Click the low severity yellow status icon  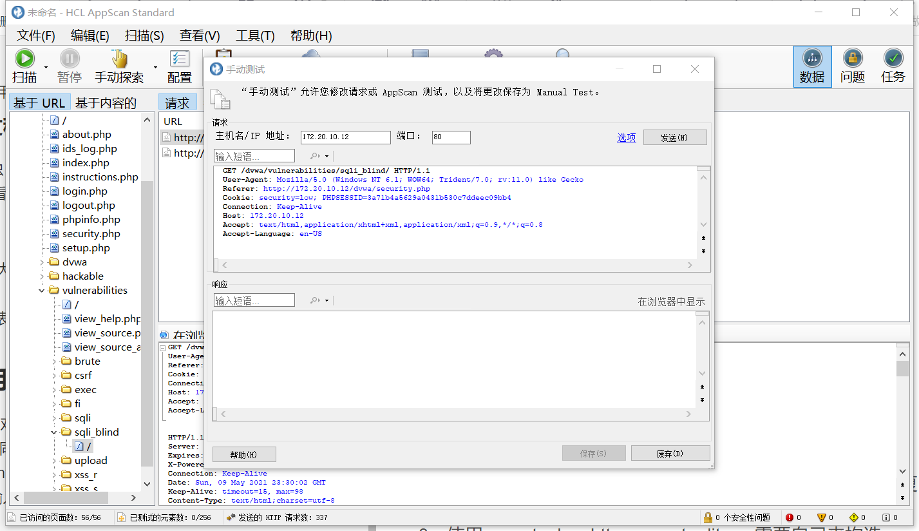coord(853,517)
